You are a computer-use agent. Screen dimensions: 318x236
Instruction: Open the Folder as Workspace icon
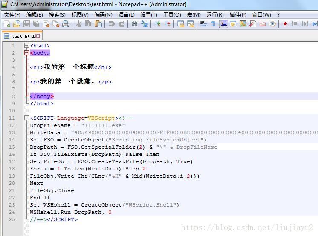tap(263, 24)
